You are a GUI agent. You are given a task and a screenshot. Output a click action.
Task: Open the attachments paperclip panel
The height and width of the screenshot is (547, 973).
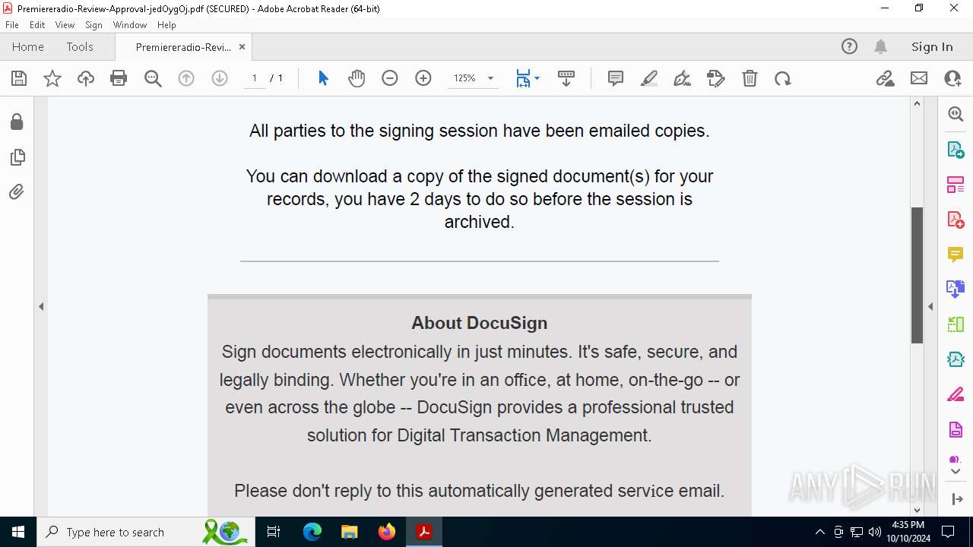tap(17, 192)
